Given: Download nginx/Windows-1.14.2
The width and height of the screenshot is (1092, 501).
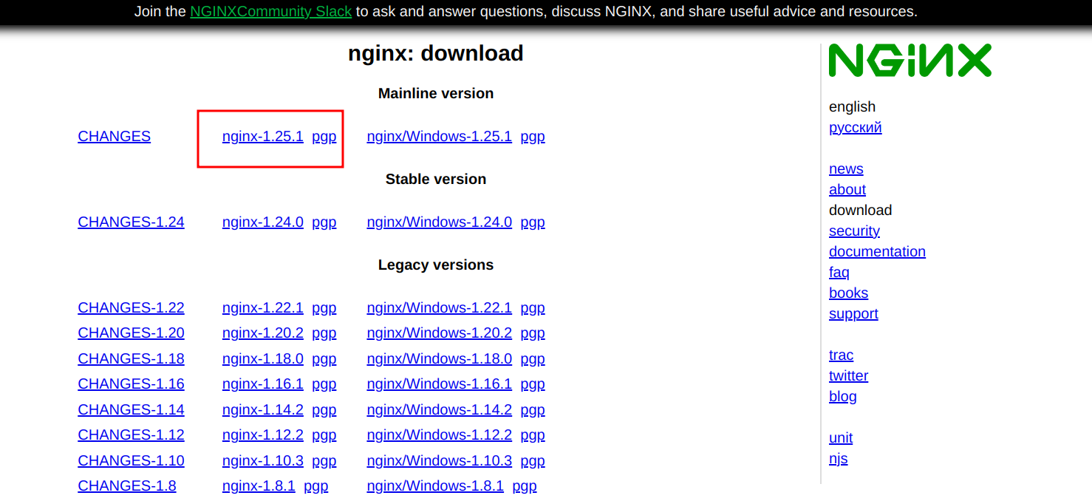Looking at the screenshot, I should pos(440,409).
